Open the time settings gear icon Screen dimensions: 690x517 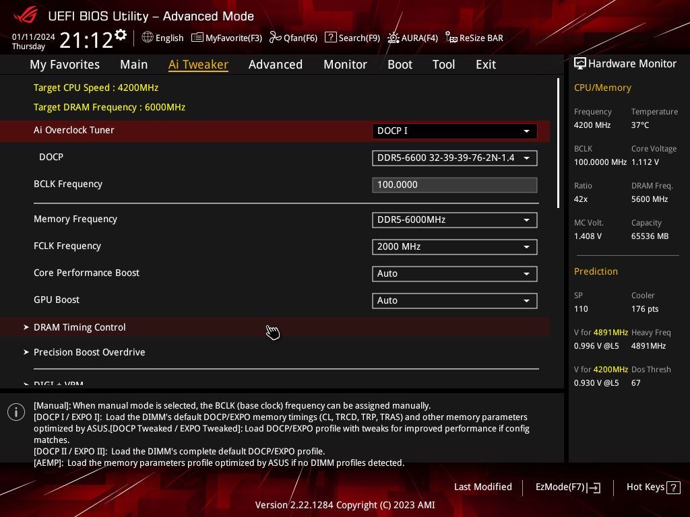click(x=121, y=35)
